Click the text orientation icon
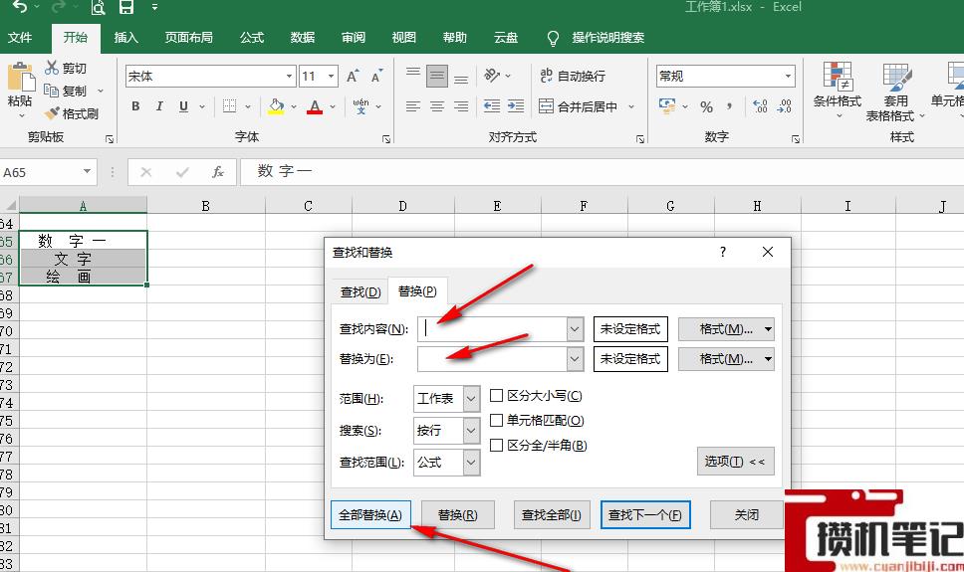This screenshot has width=964, height=572. pos(492,76)
